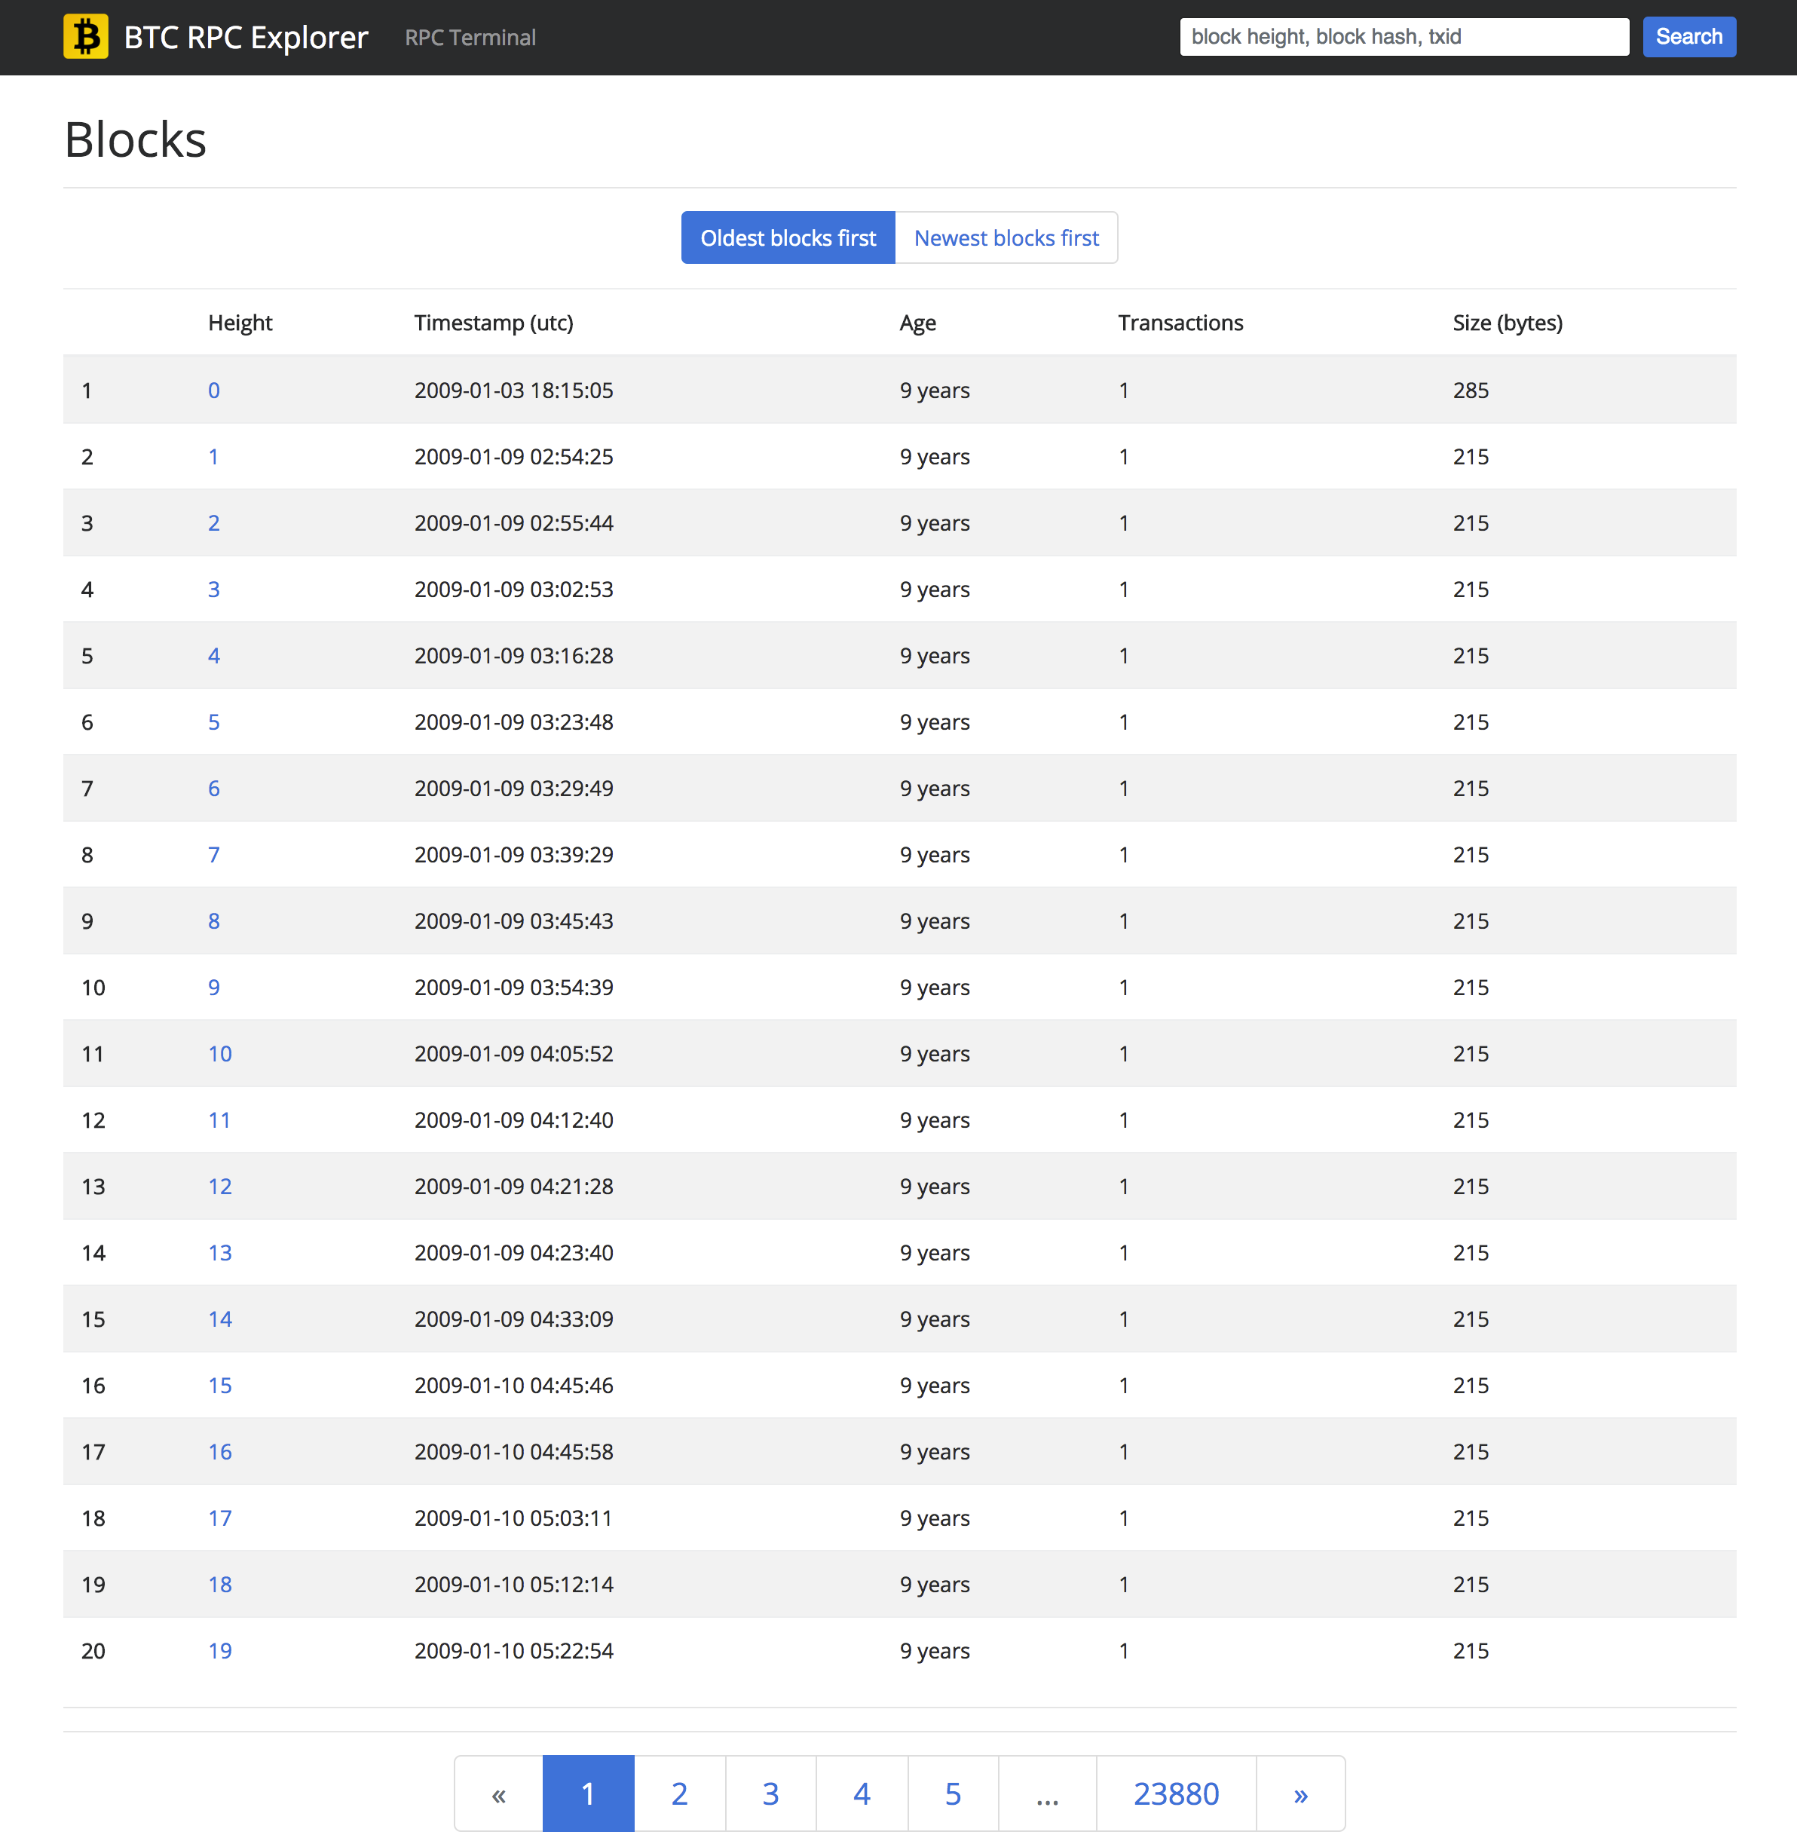Go to next page arrow »
The height and width of the screenshot is (1847, 1797).
pyautogui.click(x=1300, y=1794)
